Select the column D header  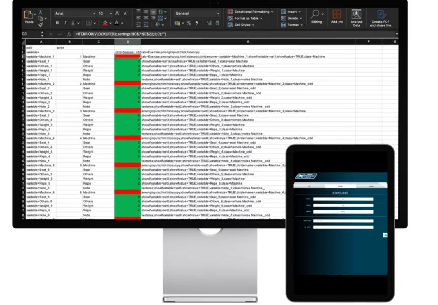tap(128, 42)
